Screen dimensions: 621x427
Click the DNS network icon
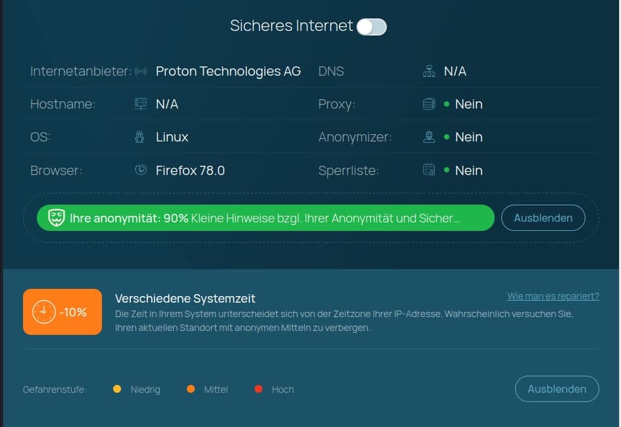[429, 71]
